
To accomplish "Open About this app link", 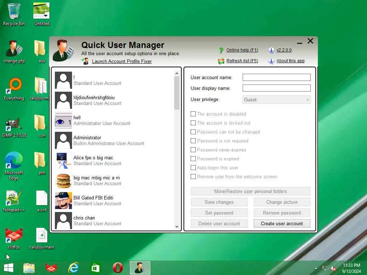I will [x=290, y=61].
